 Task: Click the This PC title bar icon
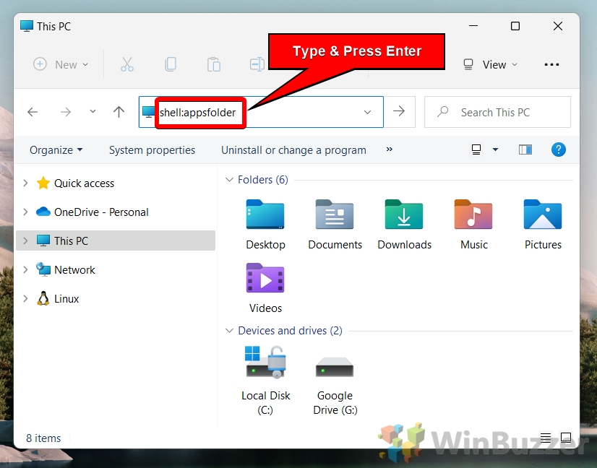coord(27,26)
